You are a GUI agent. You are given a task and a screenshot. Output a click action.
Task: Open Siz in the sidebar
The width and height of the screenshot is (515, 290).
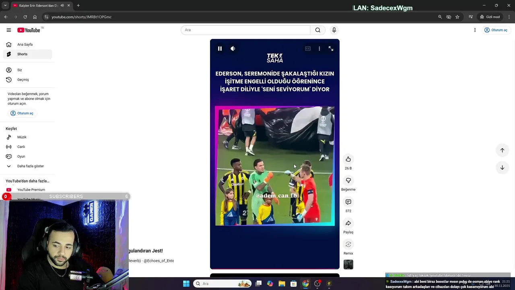(27, 70)
